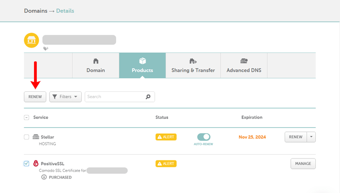Image resolution: width=340 pixels, height=193 pixels.
Task: Click the Status column header
Action: 162,117
